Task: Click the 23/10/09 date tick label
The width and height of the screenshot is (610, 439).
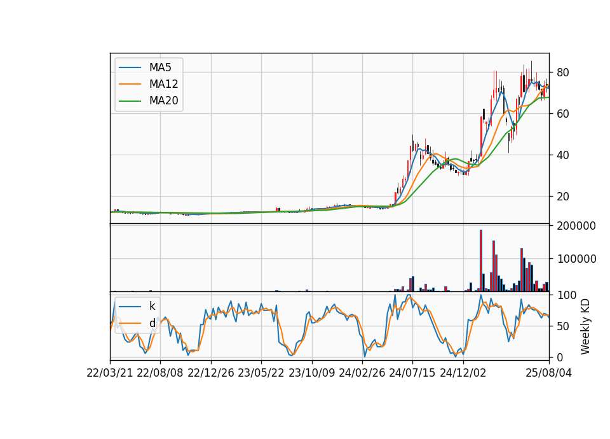Action: coord(311,373)
